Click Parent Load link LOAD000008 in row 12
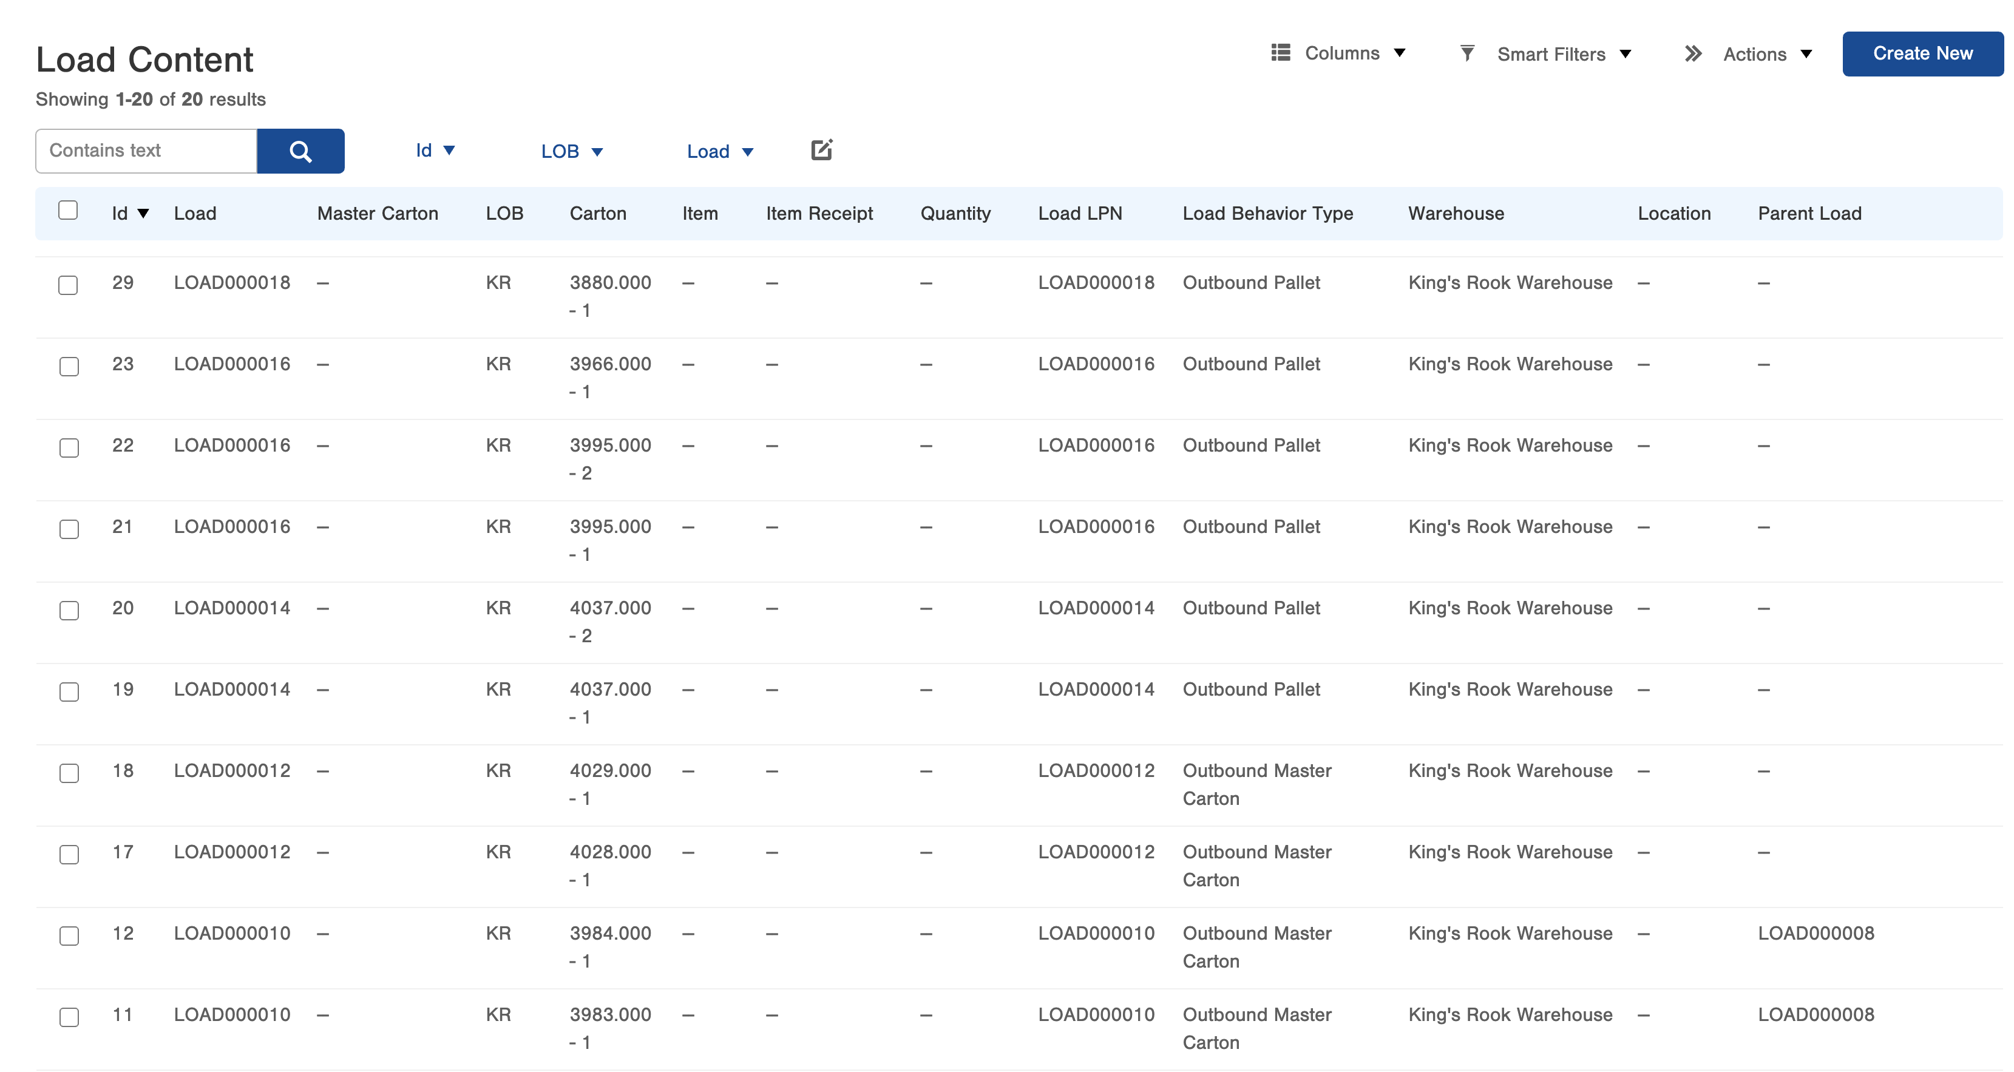 tap(1815, 933)
